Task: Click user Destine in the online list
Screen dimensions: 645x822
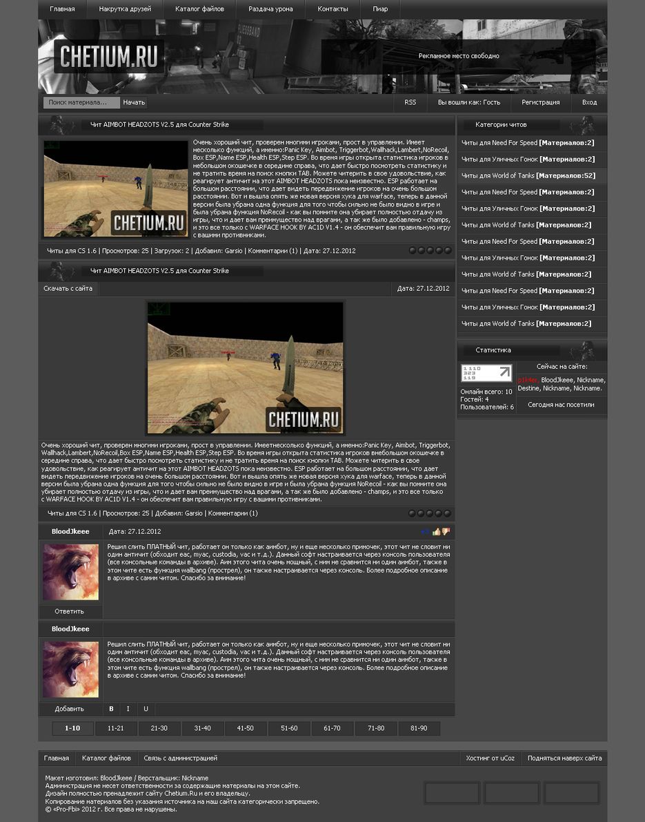Action: click(x=528, y=388)
